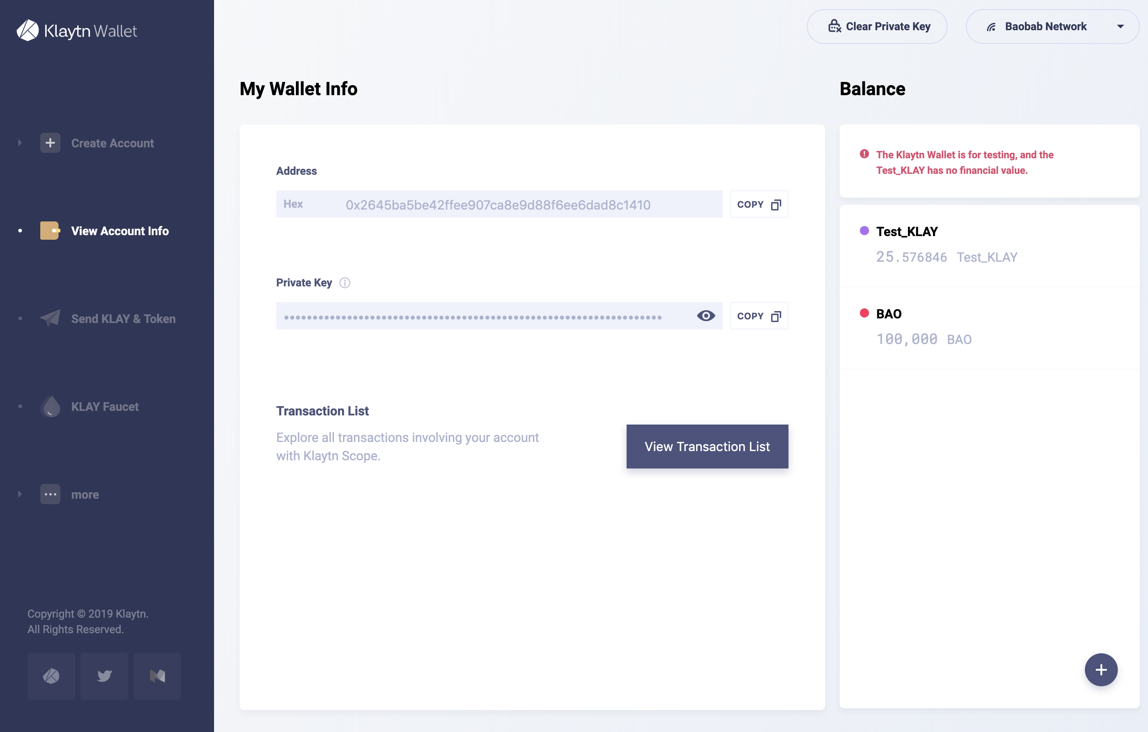Screen dimensions: 1148x732
Task: Click the View Account Info wallet icon
Action: tap(50, 231)
